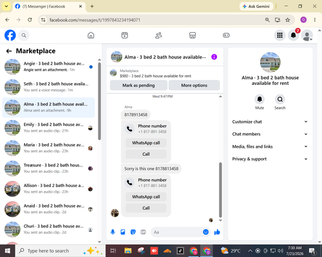Screen dimensions: 322x257
Task: Go back using the Marketplace back arrow
Action: click(9, 51)
